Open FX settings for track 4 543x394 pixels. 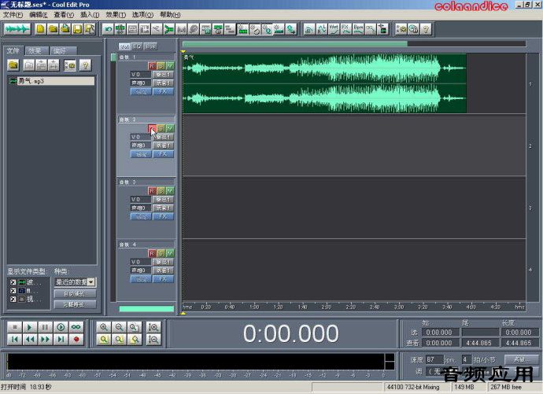(163, 279)
